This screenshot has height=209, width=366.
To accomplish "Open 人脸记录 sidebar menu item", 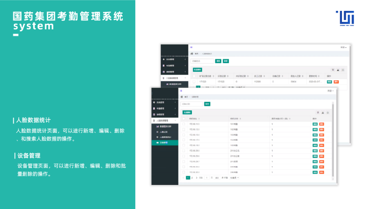I will tap(165, 132).
